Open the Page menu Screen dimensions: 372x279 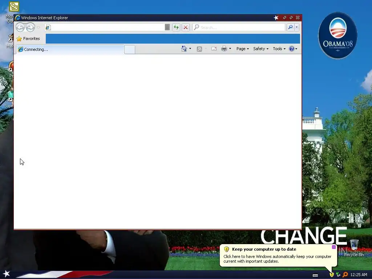(x=242, y=49)
